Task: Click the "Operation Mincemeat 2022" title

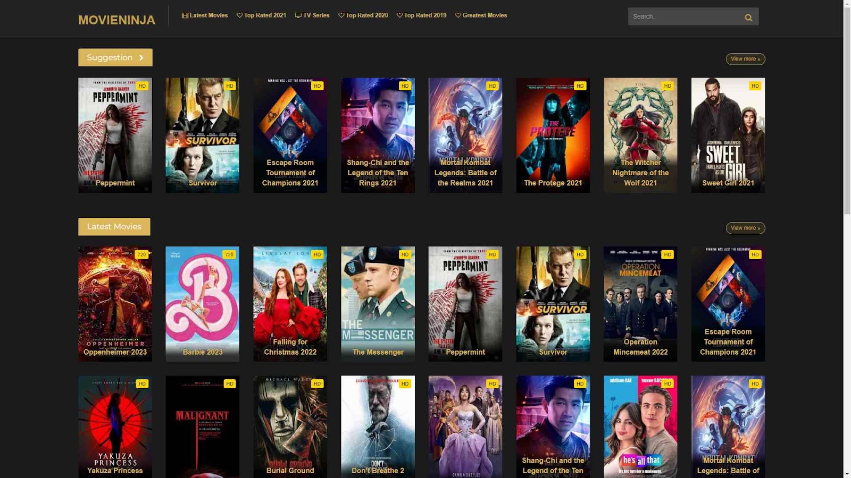Action: coord(640,347)
